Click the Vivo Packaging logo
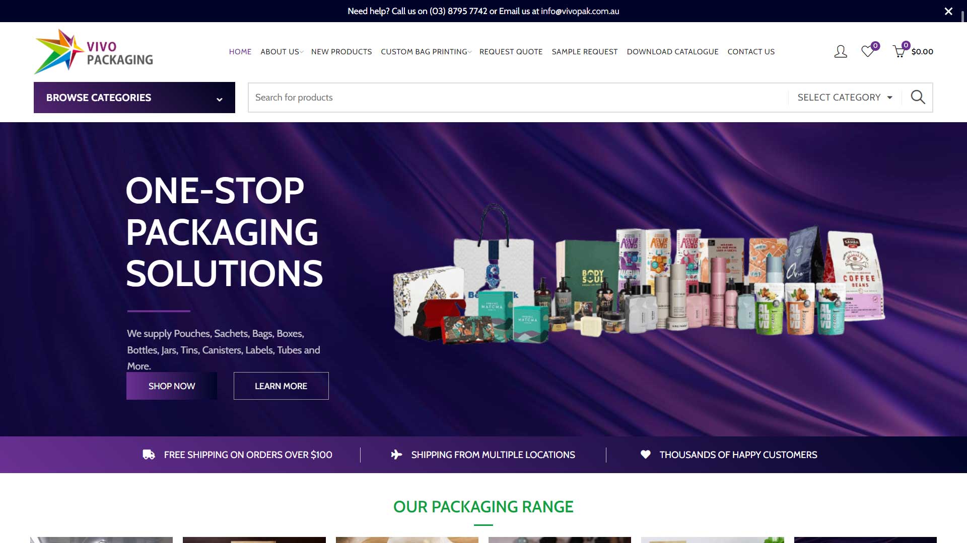 point(94,52)
